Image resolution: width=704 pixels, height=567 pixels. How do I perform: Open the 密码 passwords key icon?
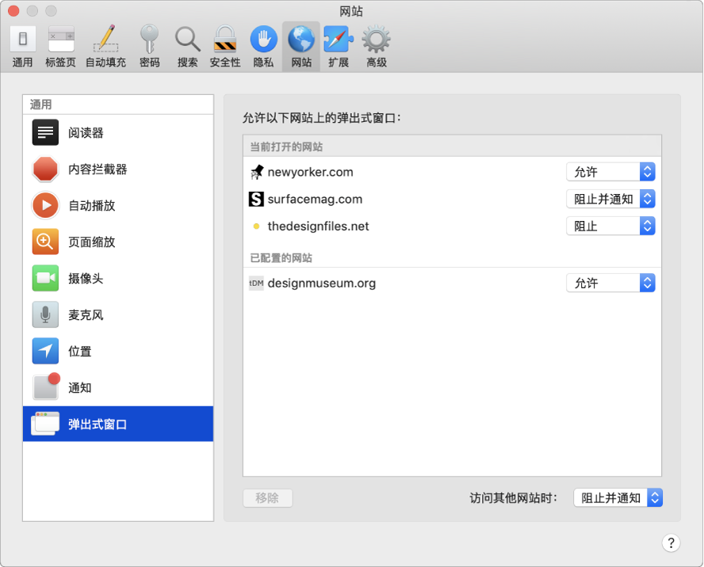click(x=150, y=39)
